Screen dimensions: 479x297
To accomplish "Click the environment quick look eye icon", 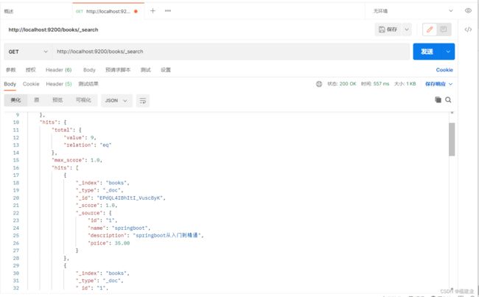I will [468, 11].
